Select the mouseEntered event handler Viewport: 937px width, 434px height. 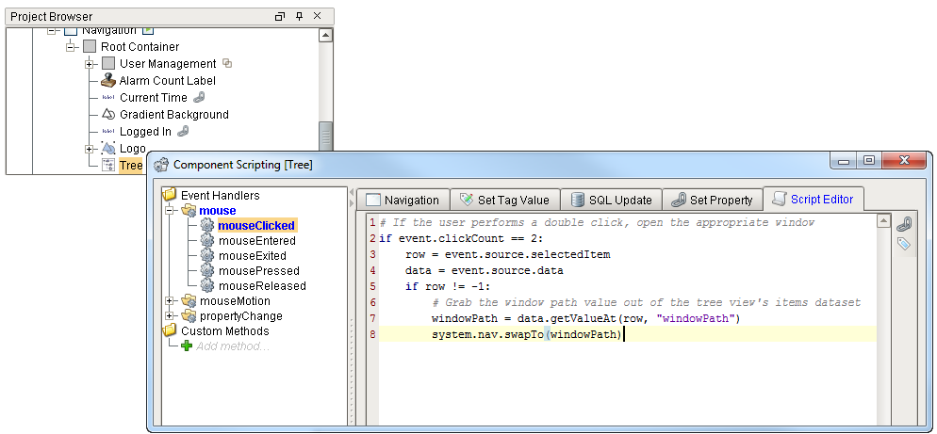pyautogui.click(x=256, y=241)
